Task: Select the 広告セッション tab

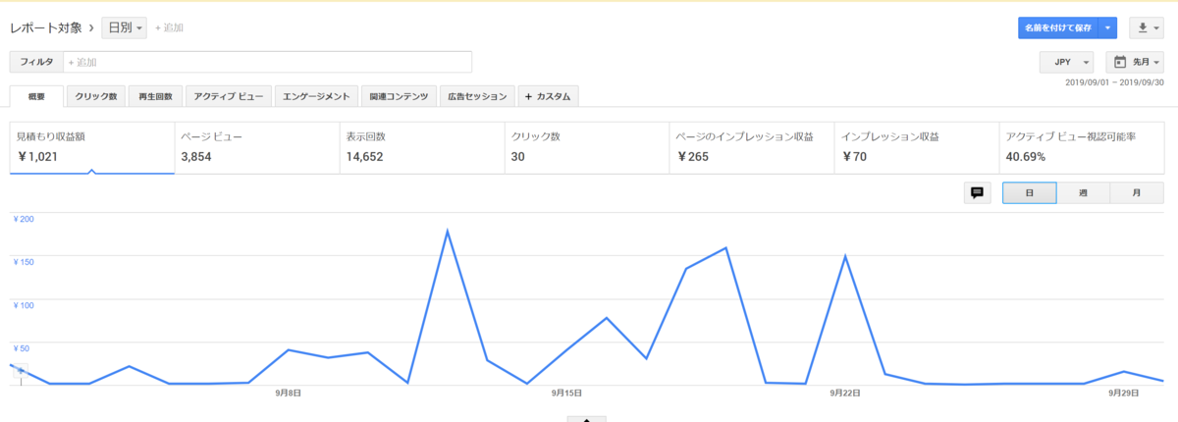Action: [x=477, y=96]
